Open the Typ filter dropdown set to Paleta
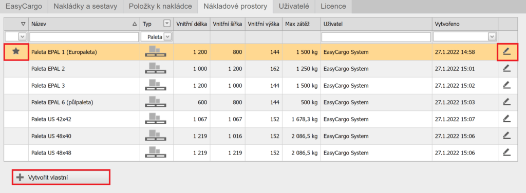The image size is (526, 193). point(168,36)
